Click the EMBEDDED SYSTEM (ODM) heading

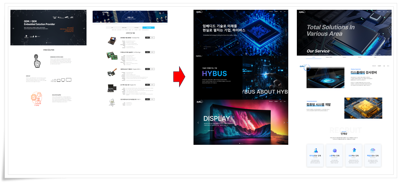(57, 57)
